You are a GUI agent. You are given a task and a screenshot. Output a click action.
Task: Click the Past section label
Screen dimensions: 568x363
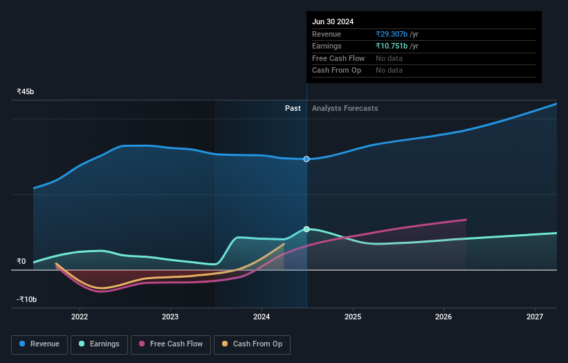pos(293,109)
